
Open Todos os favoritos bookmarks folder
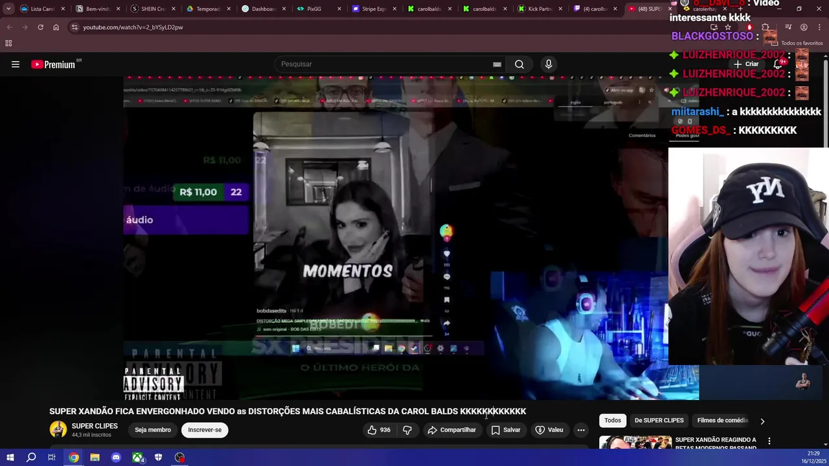(x=798, y=43)
